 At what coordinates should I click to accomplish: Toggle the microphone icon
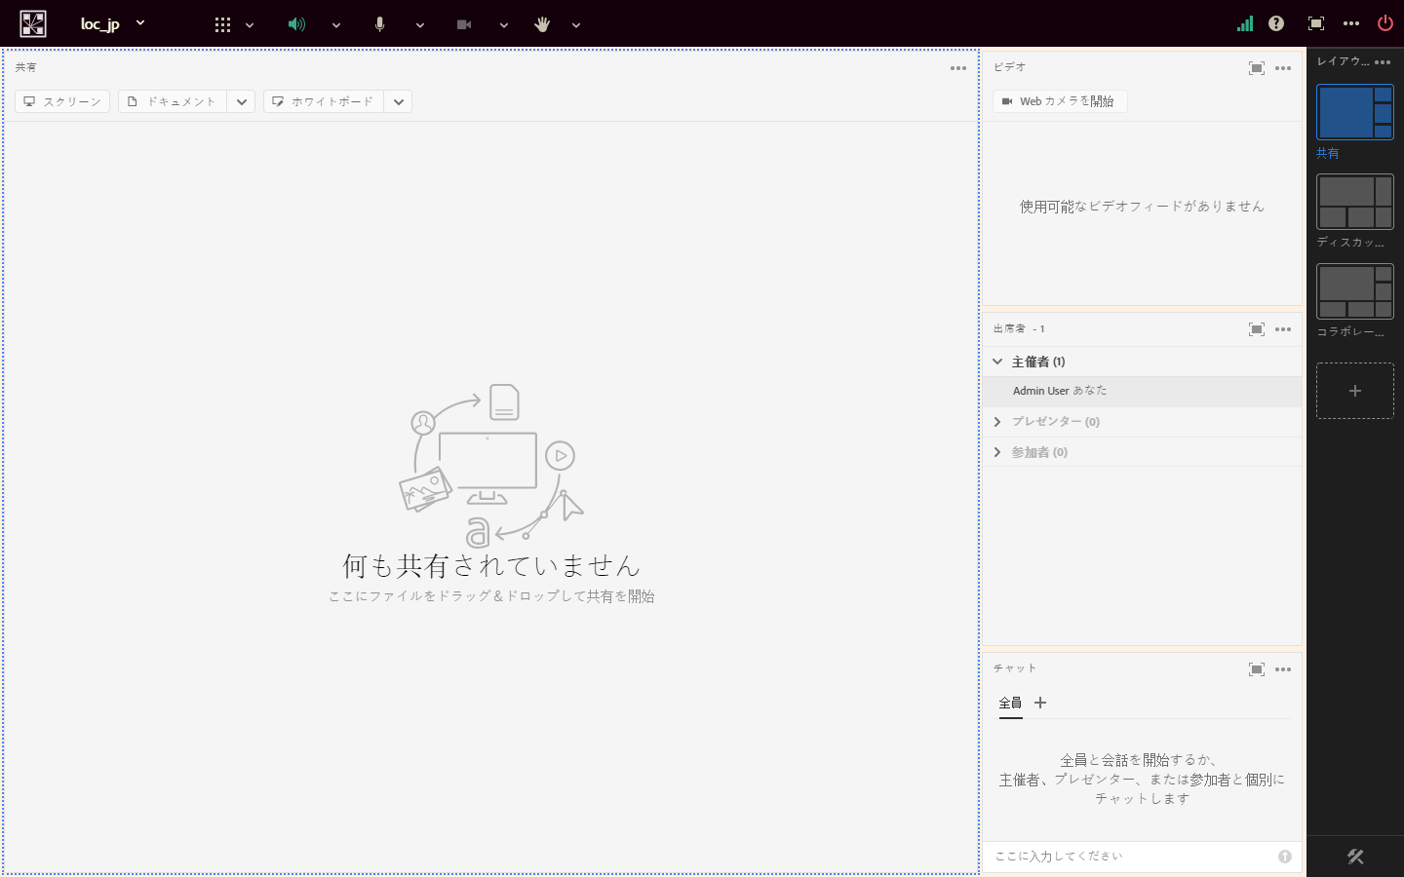[380, 24]
